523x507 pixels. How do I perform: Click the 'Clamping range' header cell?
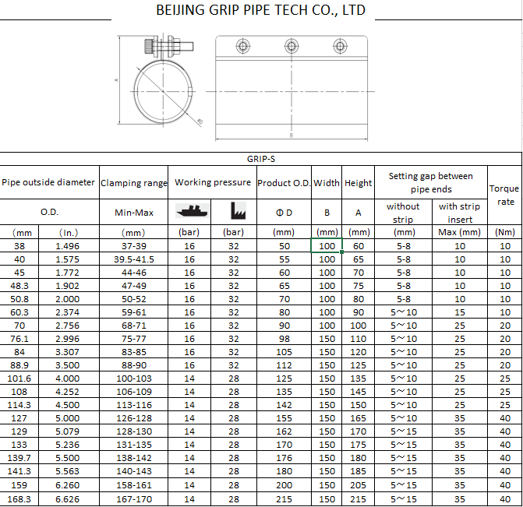coord(134,182)
